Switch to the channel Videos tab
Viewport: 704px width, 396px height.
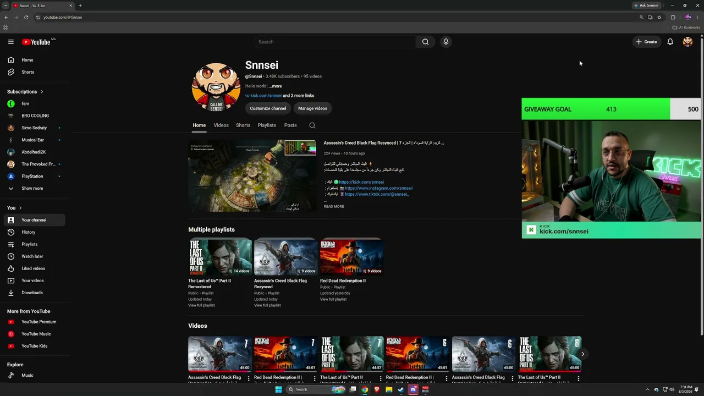click(x=221, y=125)
